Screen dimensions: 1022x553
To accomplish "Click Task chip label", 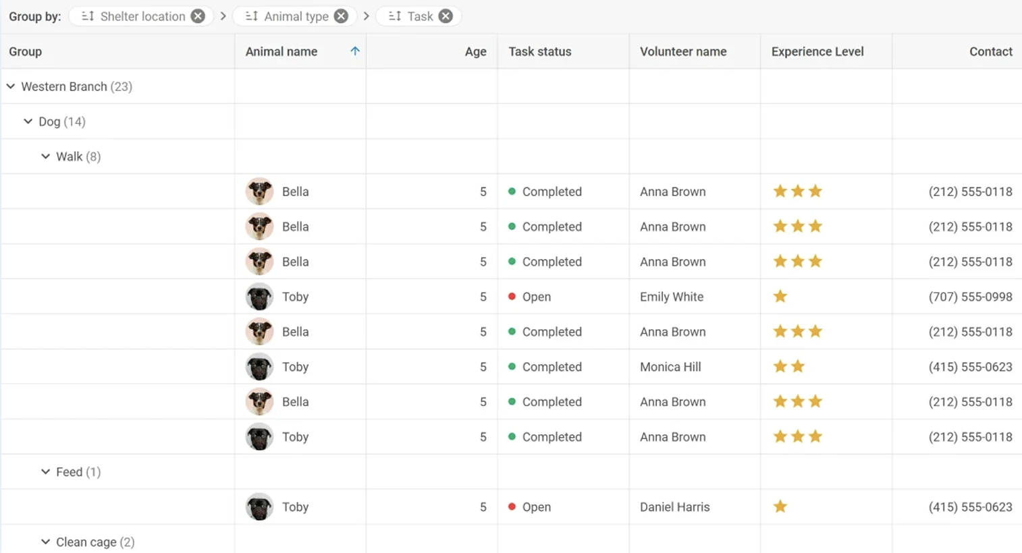I will [420, 16].
